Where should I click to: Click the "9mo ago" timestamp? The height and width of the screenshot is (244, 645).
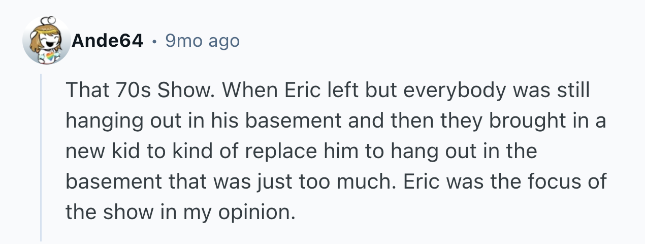[202, 41]
